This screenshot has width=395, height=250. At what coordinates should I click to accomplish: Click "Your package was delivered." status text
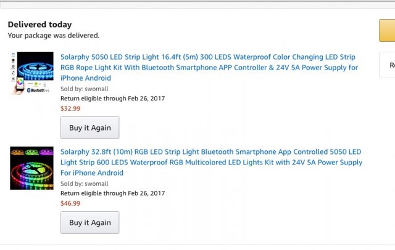click(53, 36)
